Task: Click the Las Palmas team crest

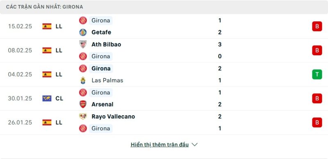Action: (83, 80)
